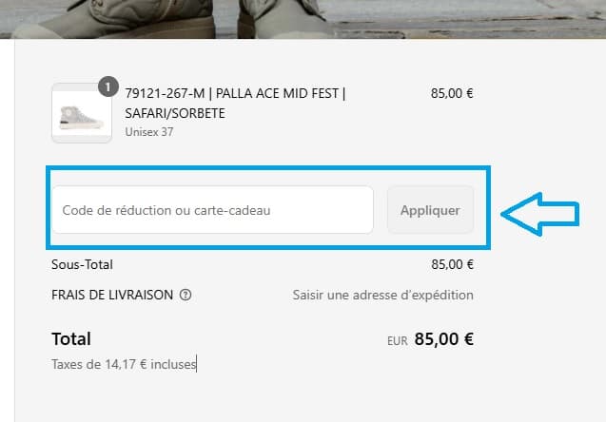
Task: Click the EUR currency label
Action: (x=397, y=340)
